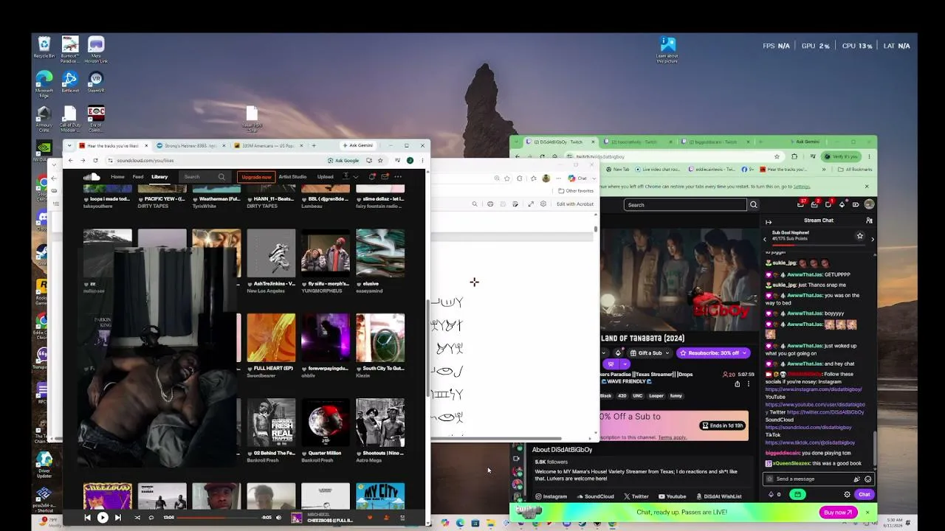Open SoundCloud Home page
Viewport: 945px width, 531px height.
click(117, 177)
